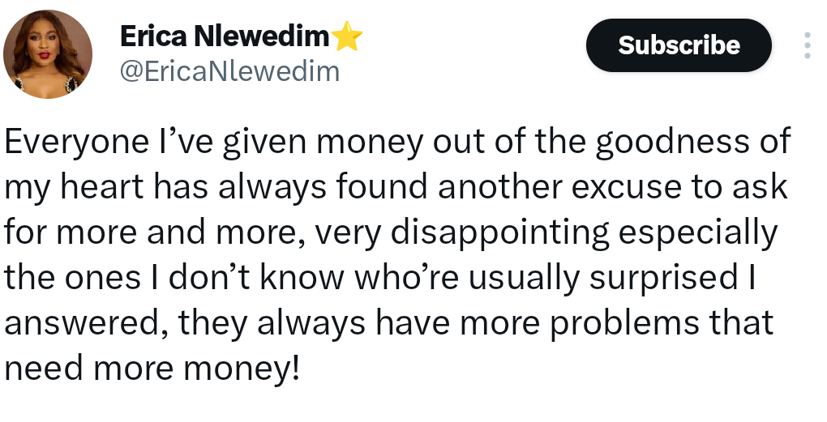Click the gold star beside the name
827x422 pixels.
coord(346,36)
